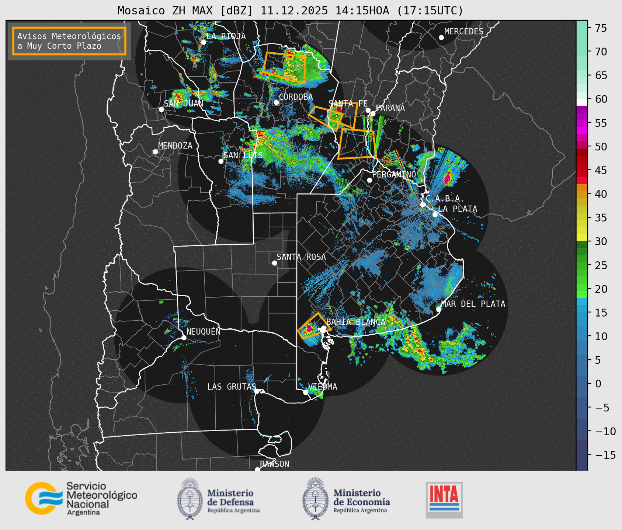Click the Servicio Meteorológico Nacional logo
The width and height of the screenshot is (622, 530).
click(x=81, y=498)
